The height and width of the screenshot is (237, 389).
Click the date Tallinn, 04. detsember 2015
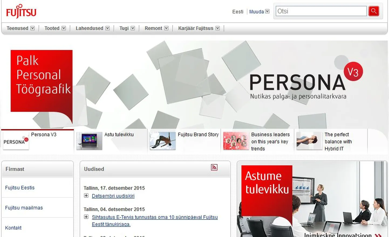(114, 209)
